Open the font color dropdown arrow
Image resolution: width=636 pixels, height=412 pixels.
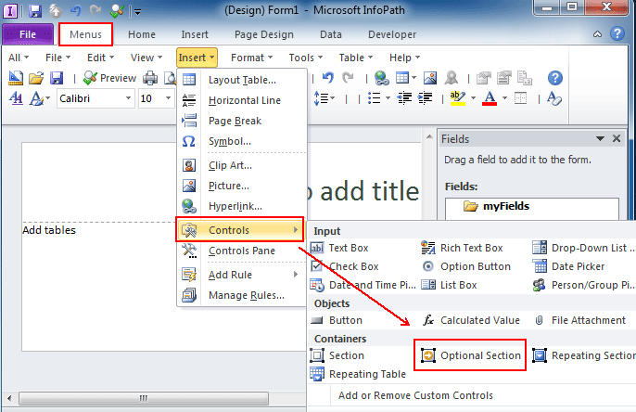coord(504,97)
